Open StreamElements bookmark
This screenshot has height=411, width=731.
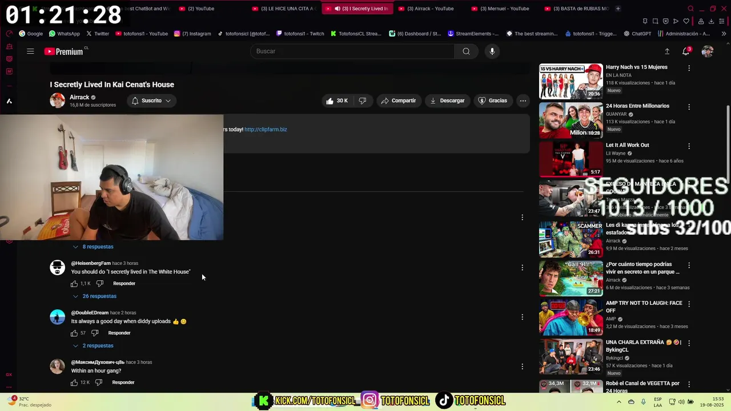pyautogui.click(x=473, y=34)
